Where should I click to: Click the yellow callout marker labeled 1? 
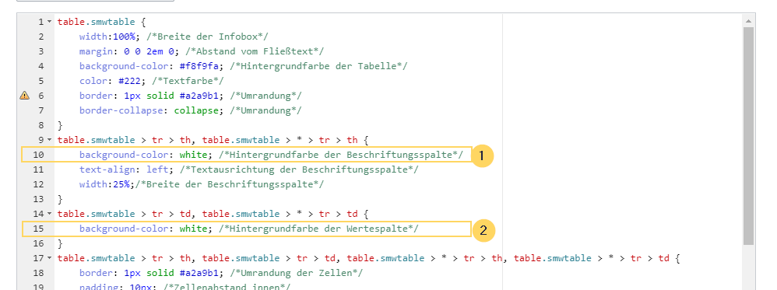click(481, 156)
